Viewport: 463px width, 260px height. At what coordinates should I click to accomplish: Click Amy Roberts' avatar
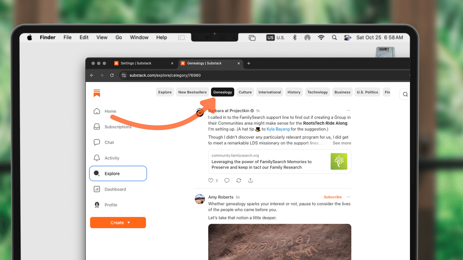pos(200,199)
